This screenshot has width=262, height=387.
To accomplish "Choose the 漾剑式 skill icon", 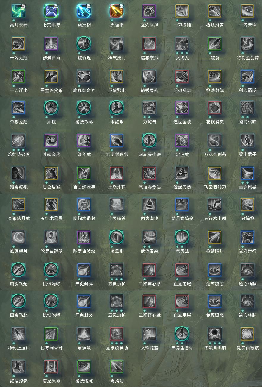I will point(84,141).
